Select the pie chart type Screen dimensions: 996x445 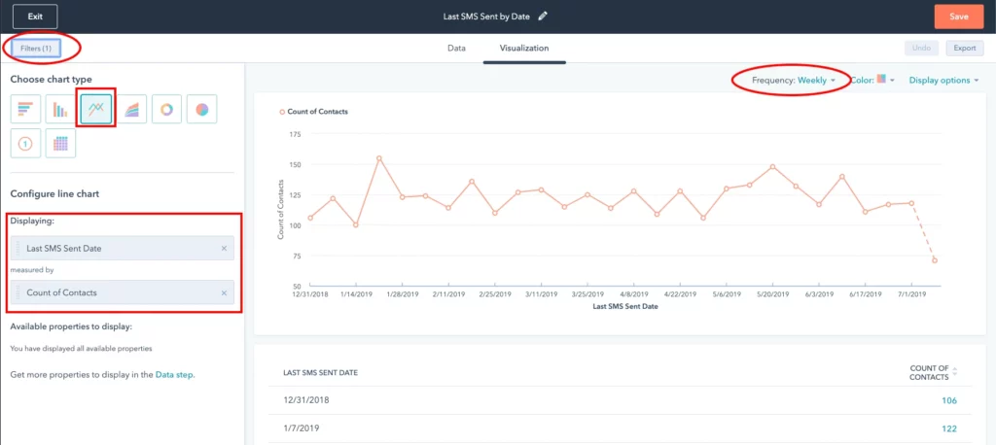202,109
